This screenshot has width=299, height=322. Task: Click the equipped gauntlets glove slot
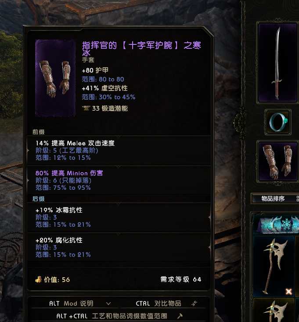click(278, 161)
